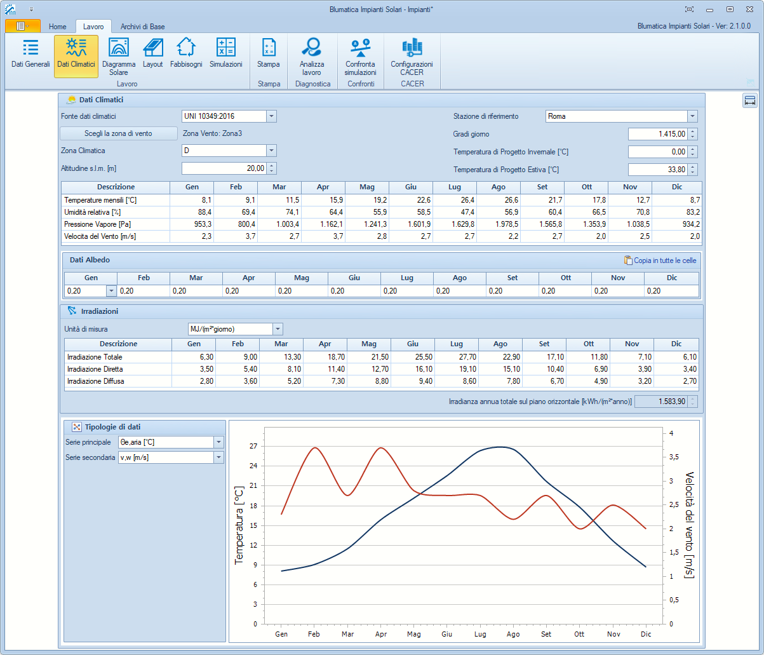Click Copia in tutte le celle
Image resolution: width=764 pixels, height=655 pixels.
(x=660, y=260)
